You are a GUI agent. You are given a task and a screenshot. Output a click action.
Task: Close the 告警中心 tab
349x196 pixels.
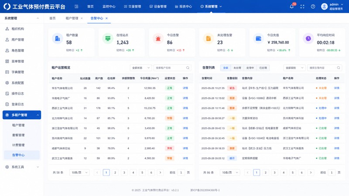(x=106, y=18)
